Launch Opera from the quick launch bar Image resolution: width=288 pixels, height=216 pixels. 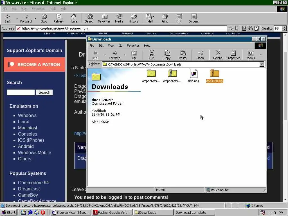[x=43, y=212]
